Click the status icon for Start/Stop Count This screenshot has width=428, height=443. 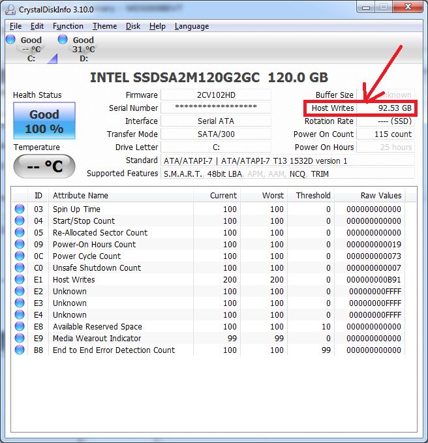click(x=20, y=221)
